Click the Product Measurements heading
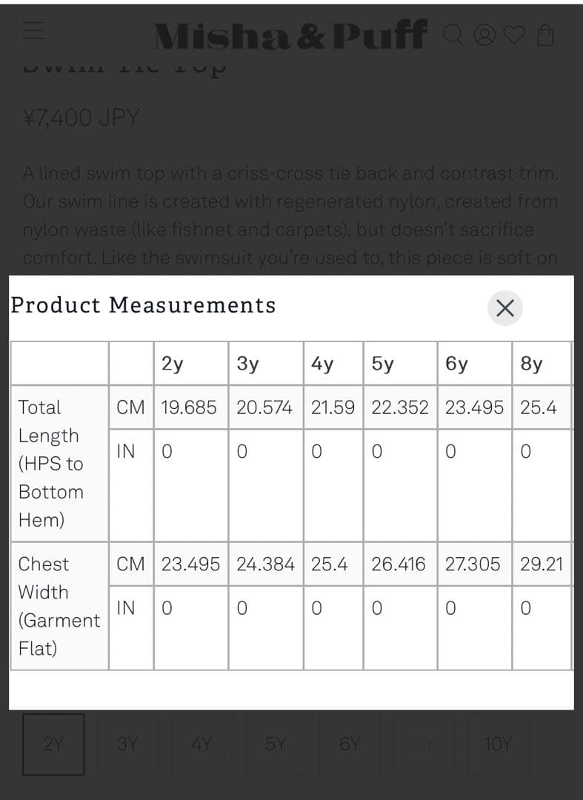583x800 pixels. (x=143, y=305)
